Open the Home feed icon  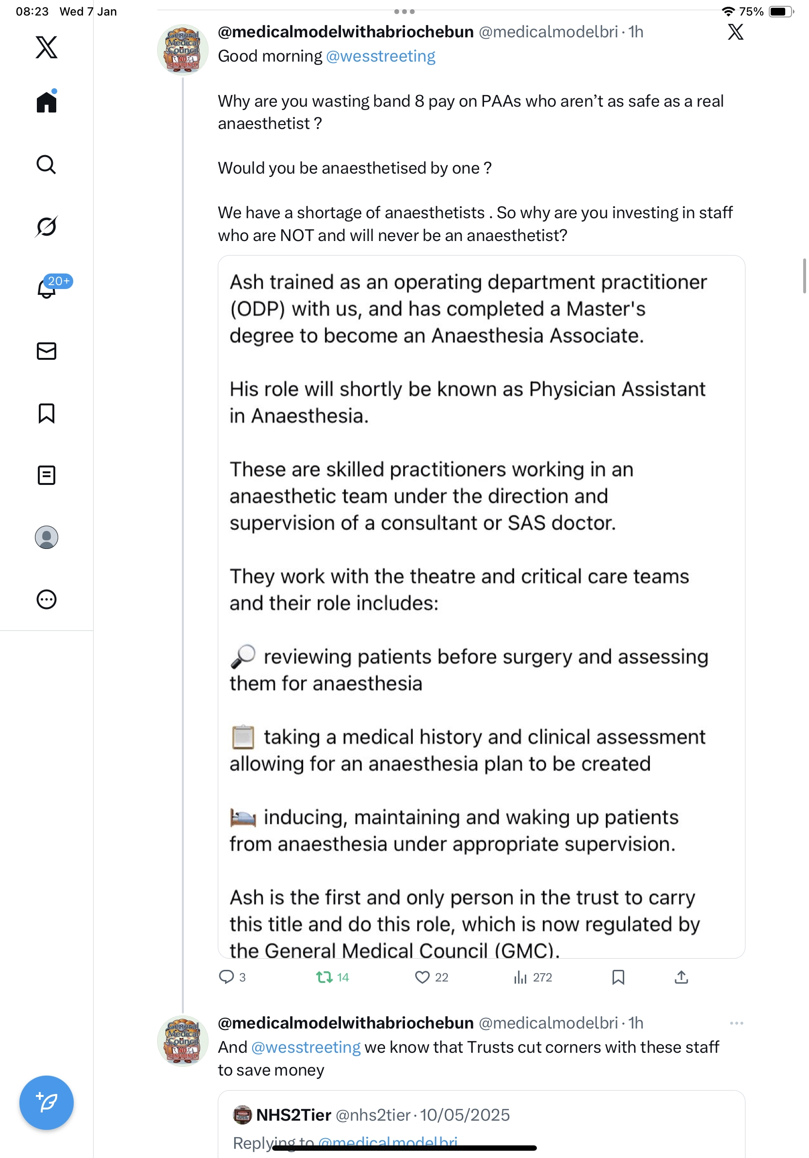tap(47, 102)
